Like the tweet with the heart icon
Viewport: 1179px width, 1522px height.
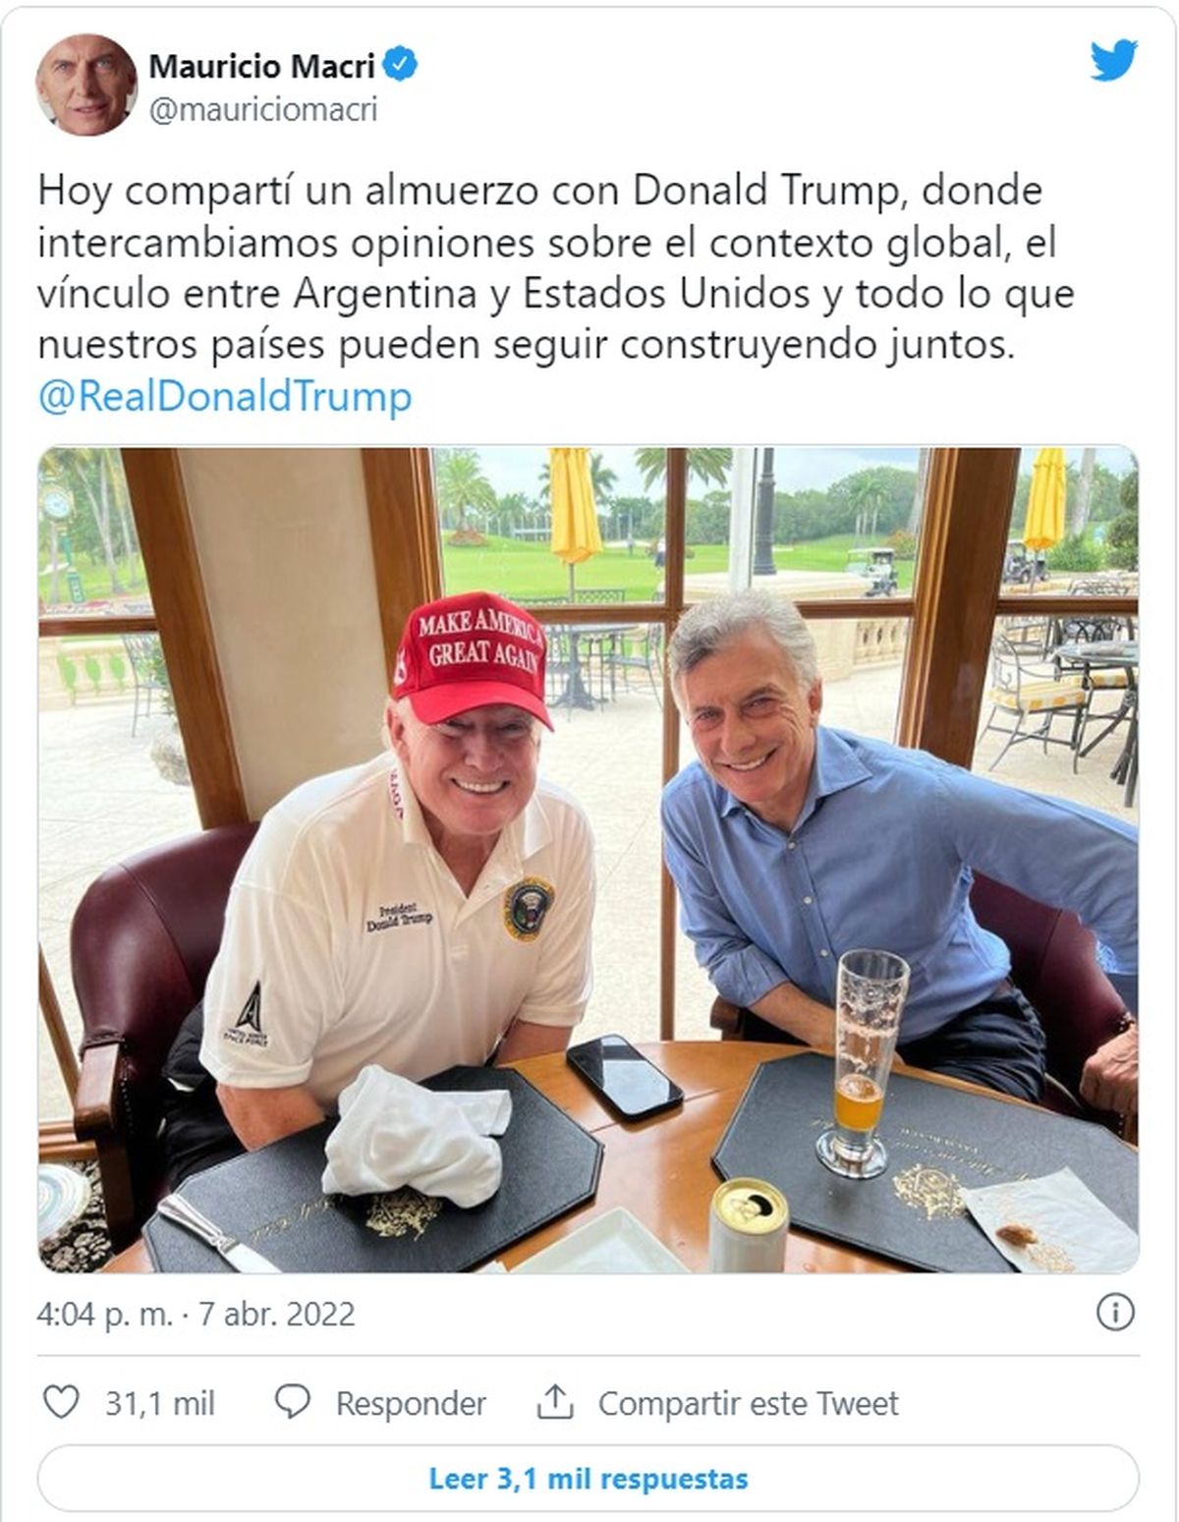(61, 1402)
